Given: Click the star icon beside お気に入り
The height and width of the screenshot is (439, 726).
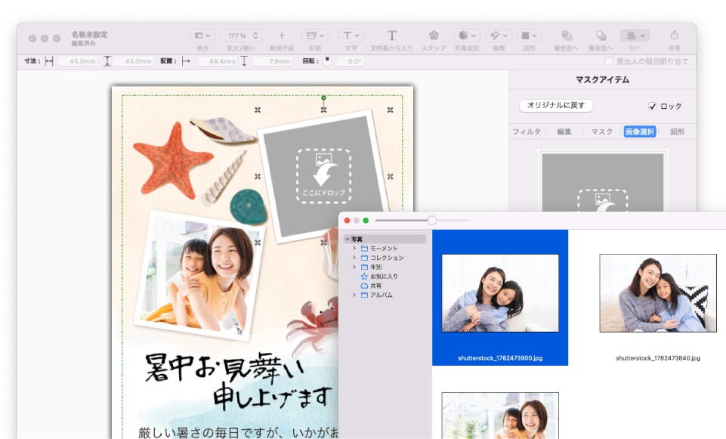Looking at the screenshot, I should click(x=364, y=277).
